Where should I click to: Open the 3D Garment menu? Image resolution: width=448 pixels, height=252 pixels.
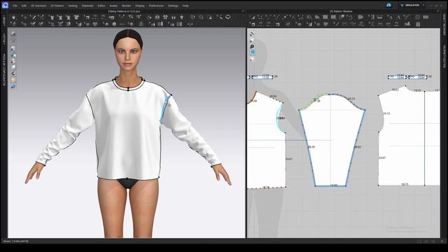[38, 6]
